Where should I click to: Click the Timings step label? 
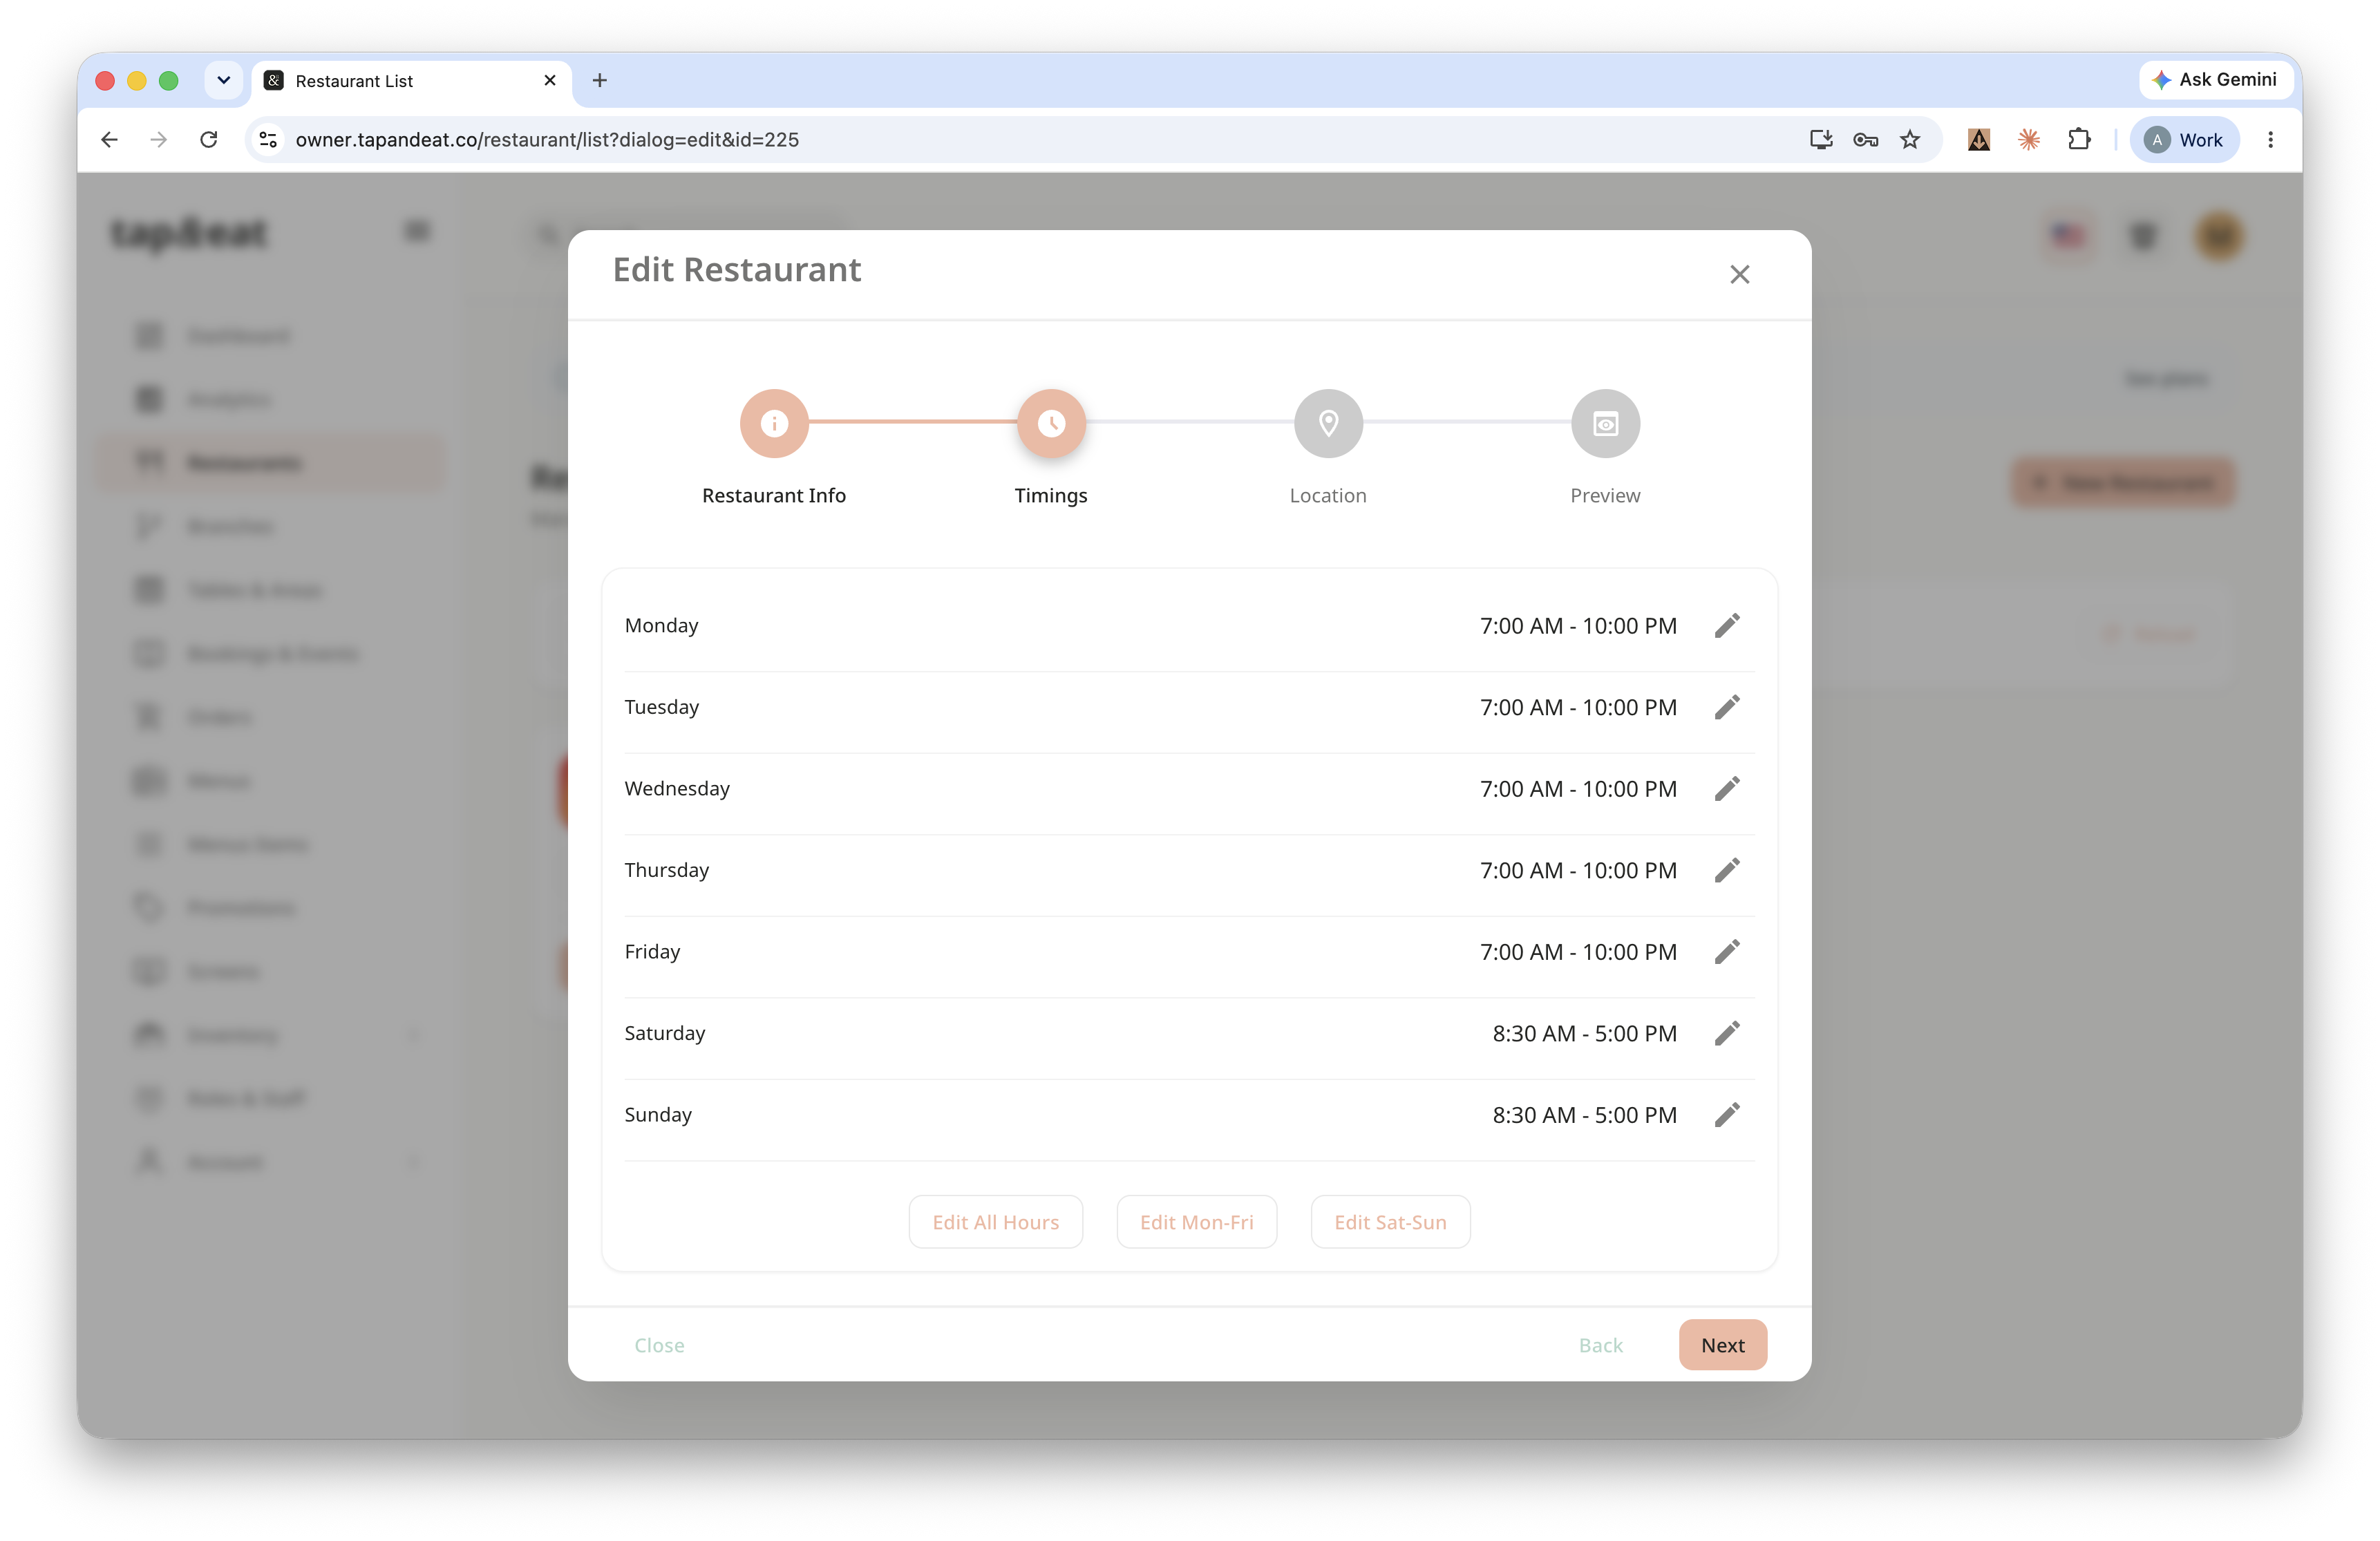(x=1050, y=496)
